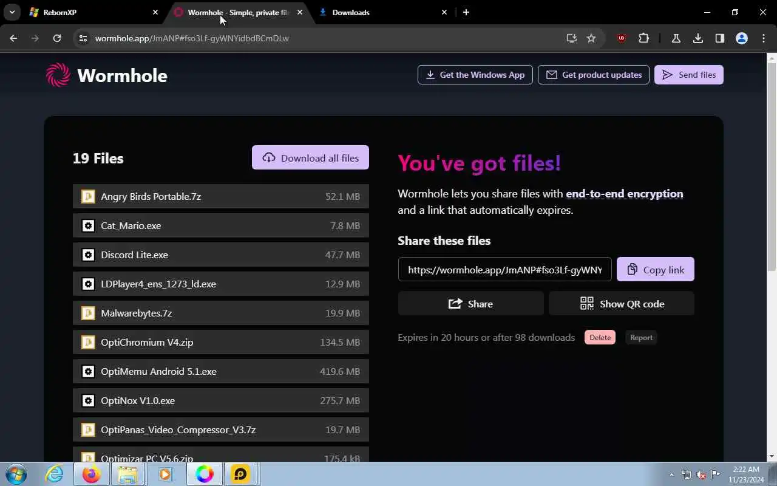The image size is (777, 486).
Task: Click the pink Delete button
Action: (x=600, y=338)
